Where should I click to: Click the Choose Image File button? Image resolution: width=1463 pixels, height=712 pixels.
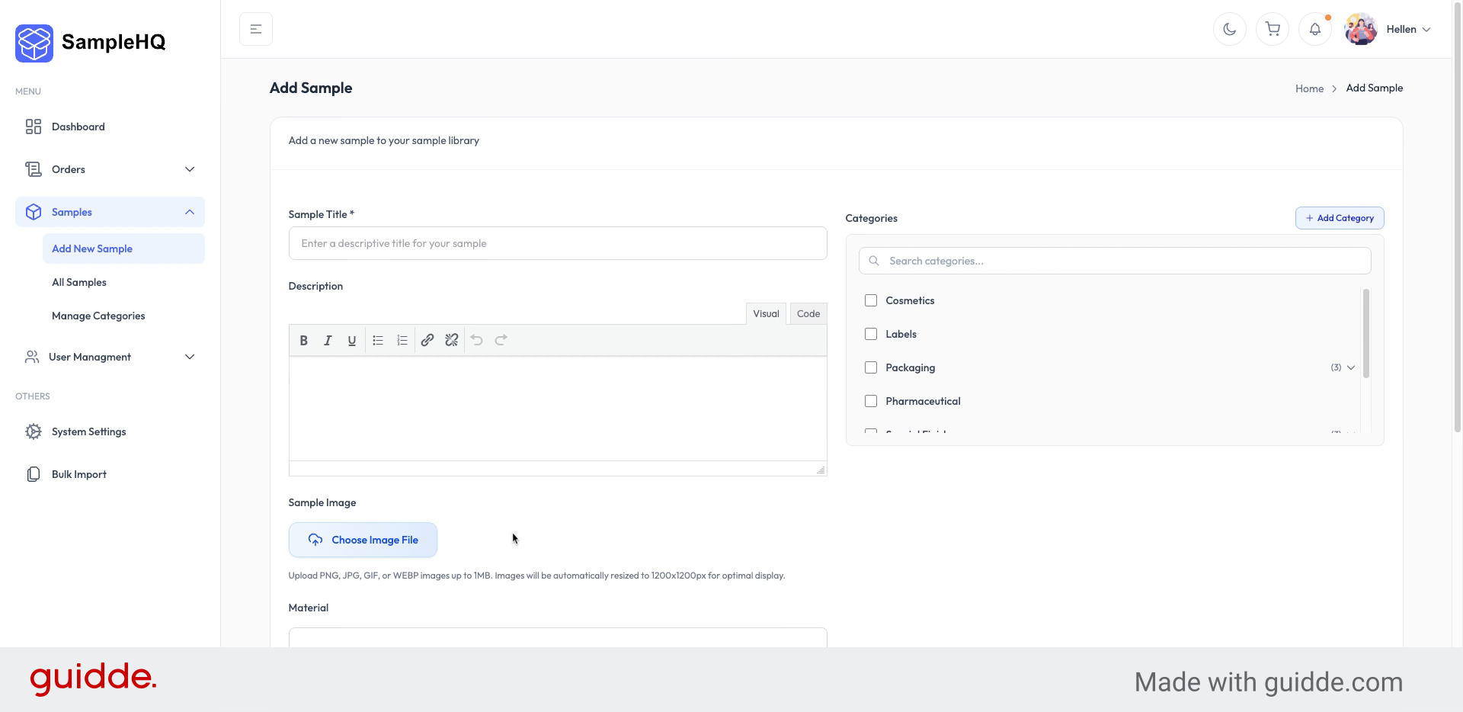[363, 540]
